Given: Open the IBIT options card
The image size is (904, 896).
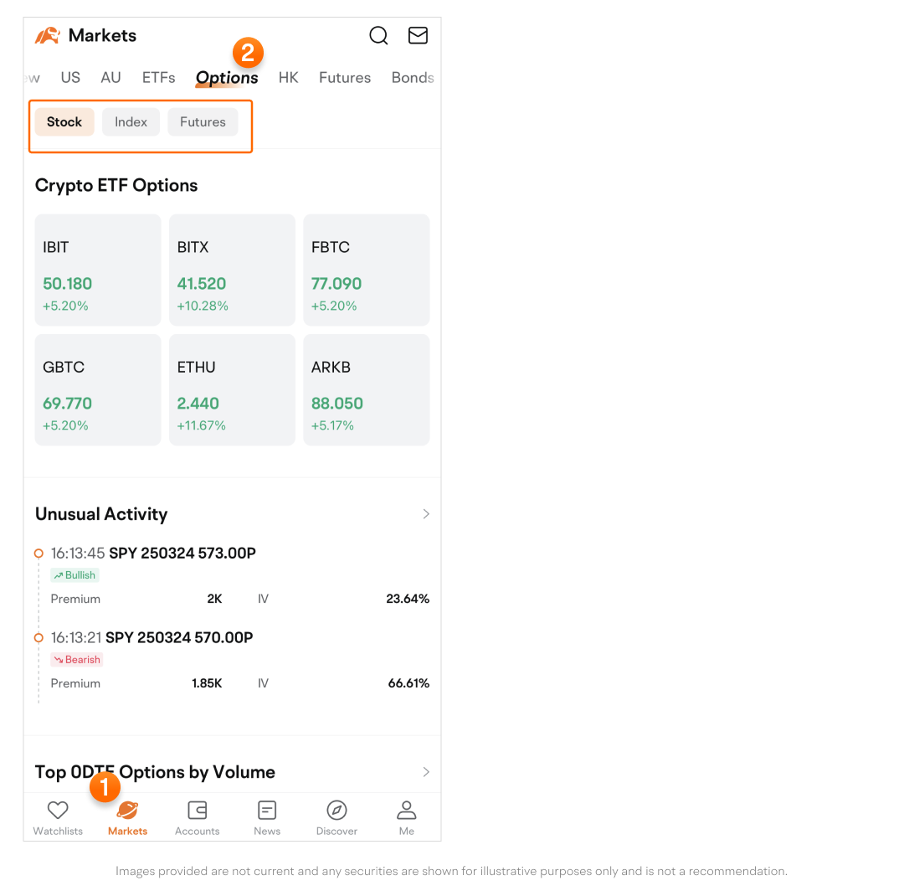Looking at the screenshot, I should (98, 270).
